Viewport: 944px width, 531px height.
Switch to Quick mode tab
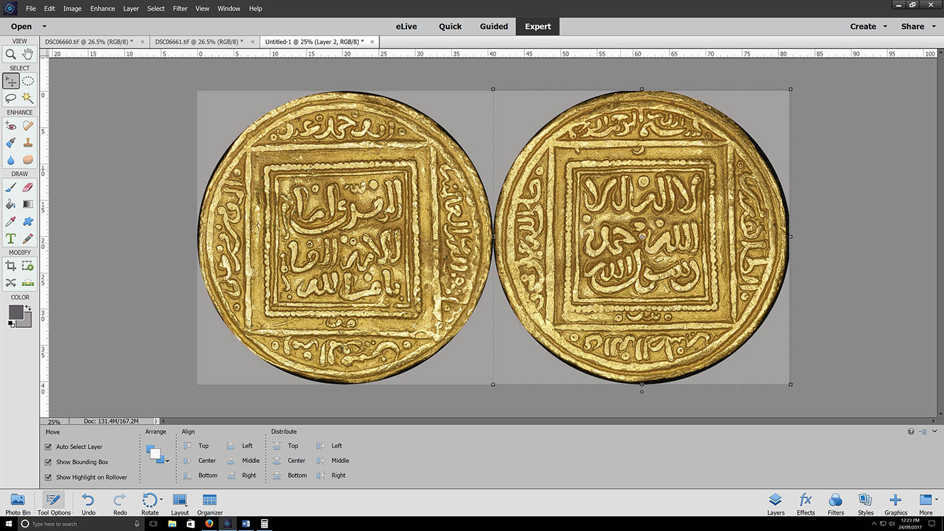450,26
